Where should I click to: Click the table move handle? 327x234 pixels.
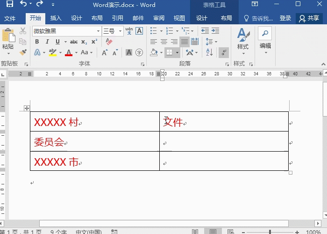pyautogui.click(x=27, y=108)
